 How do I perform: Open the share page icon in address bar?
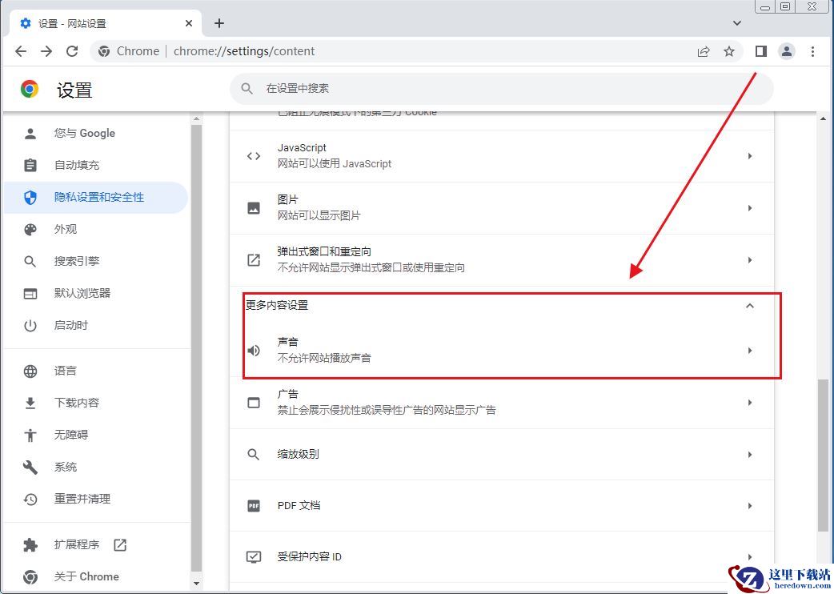pyautogui.click(x=704, y=51)
